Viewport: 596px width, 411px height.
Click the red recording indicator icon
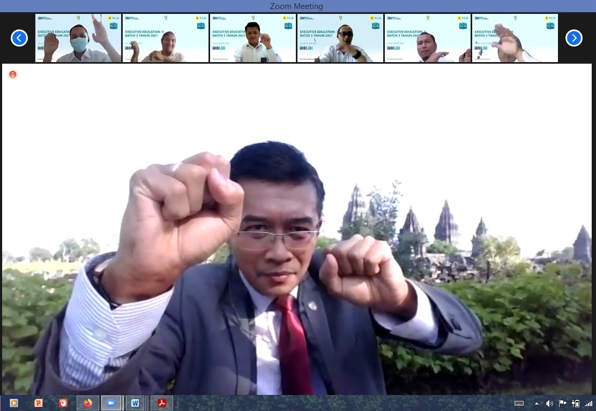coord(13,74)
